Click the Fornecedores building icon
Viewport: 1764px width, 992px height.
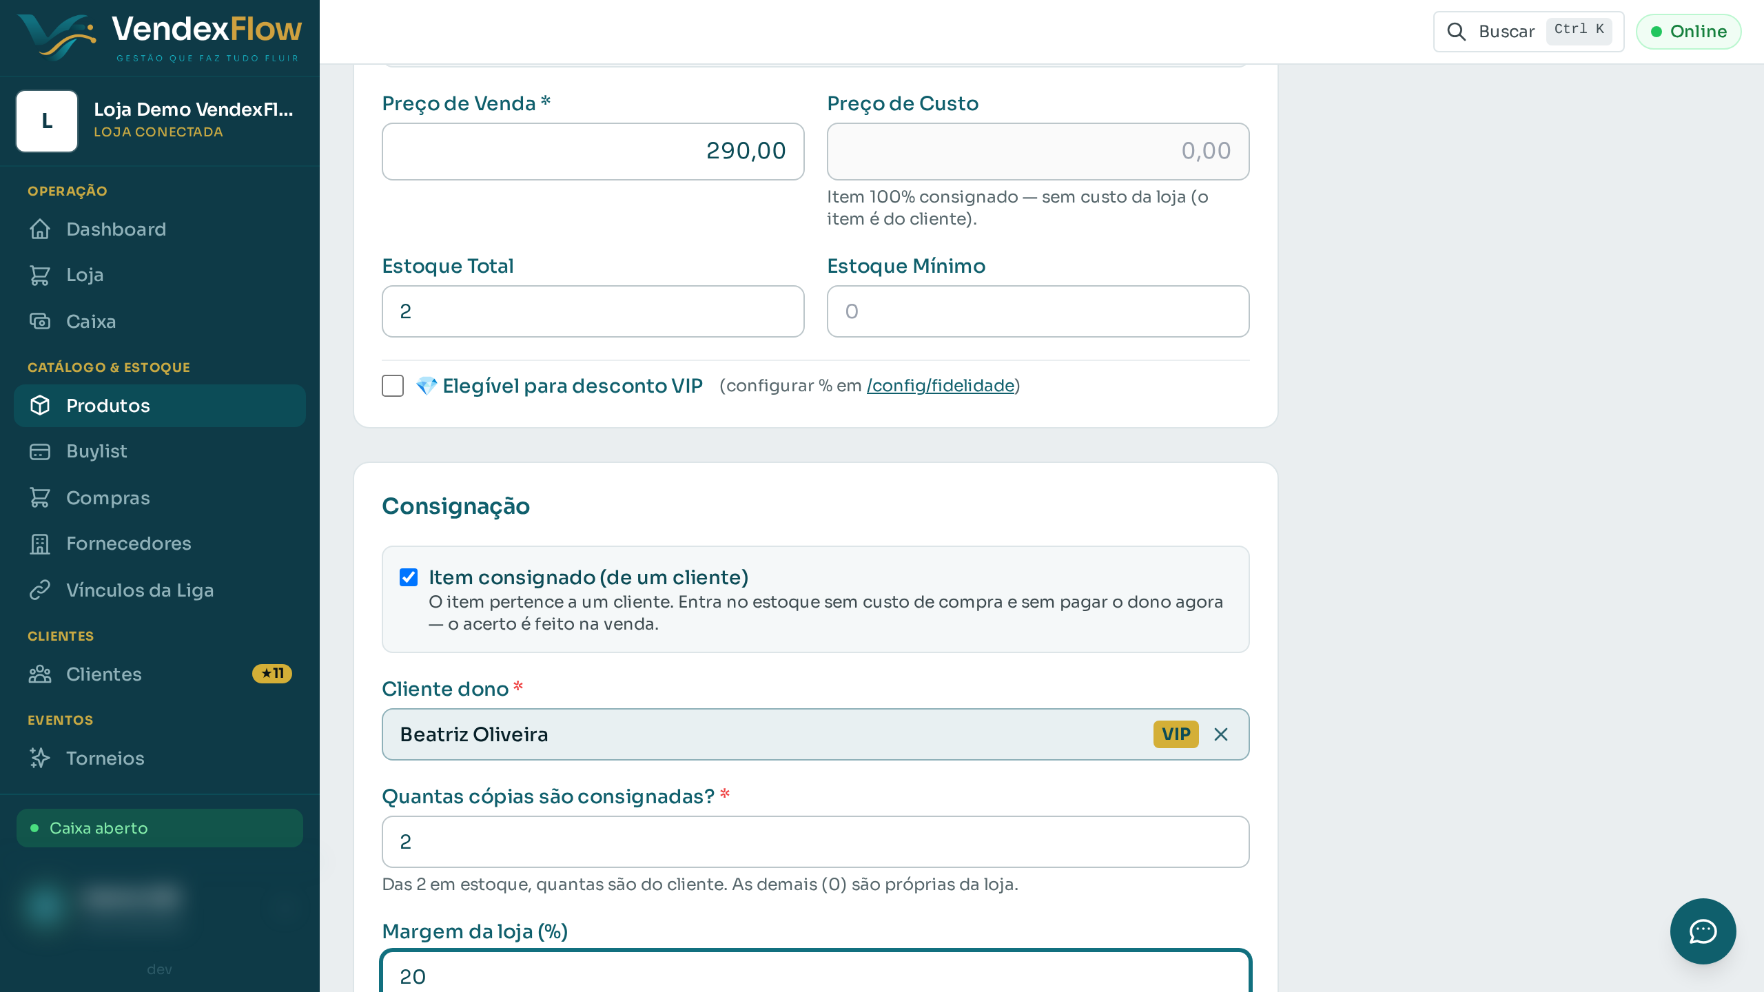pyautogui.click(x=40, y=544)
